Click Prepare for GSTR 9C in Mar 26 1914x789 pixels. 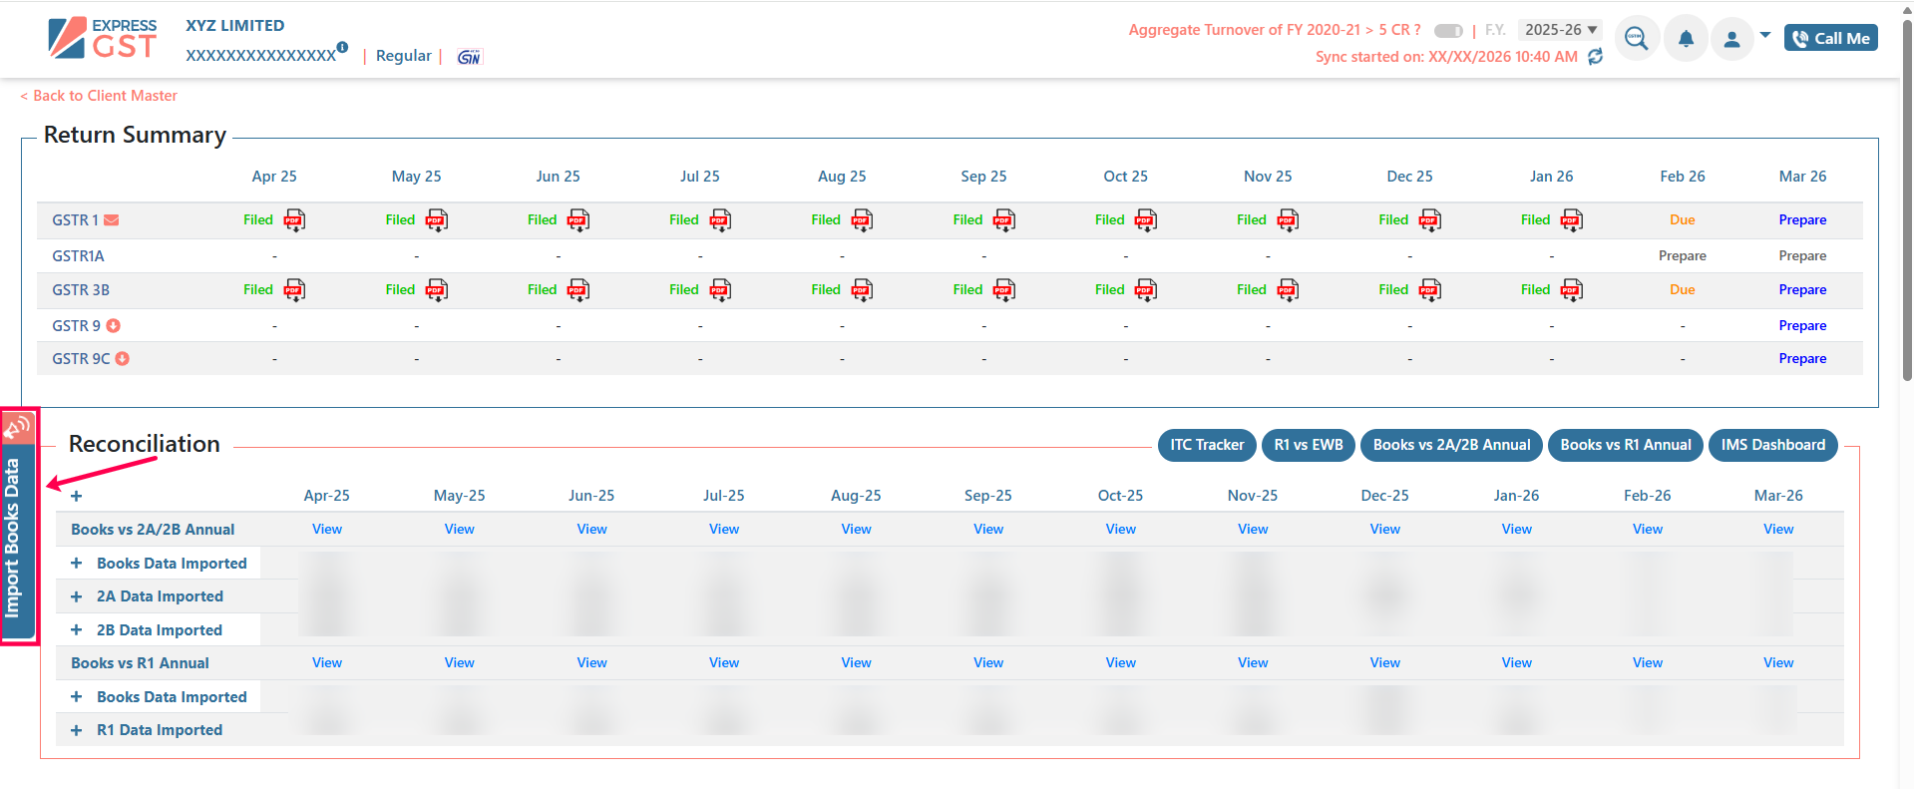(1801, 359)
